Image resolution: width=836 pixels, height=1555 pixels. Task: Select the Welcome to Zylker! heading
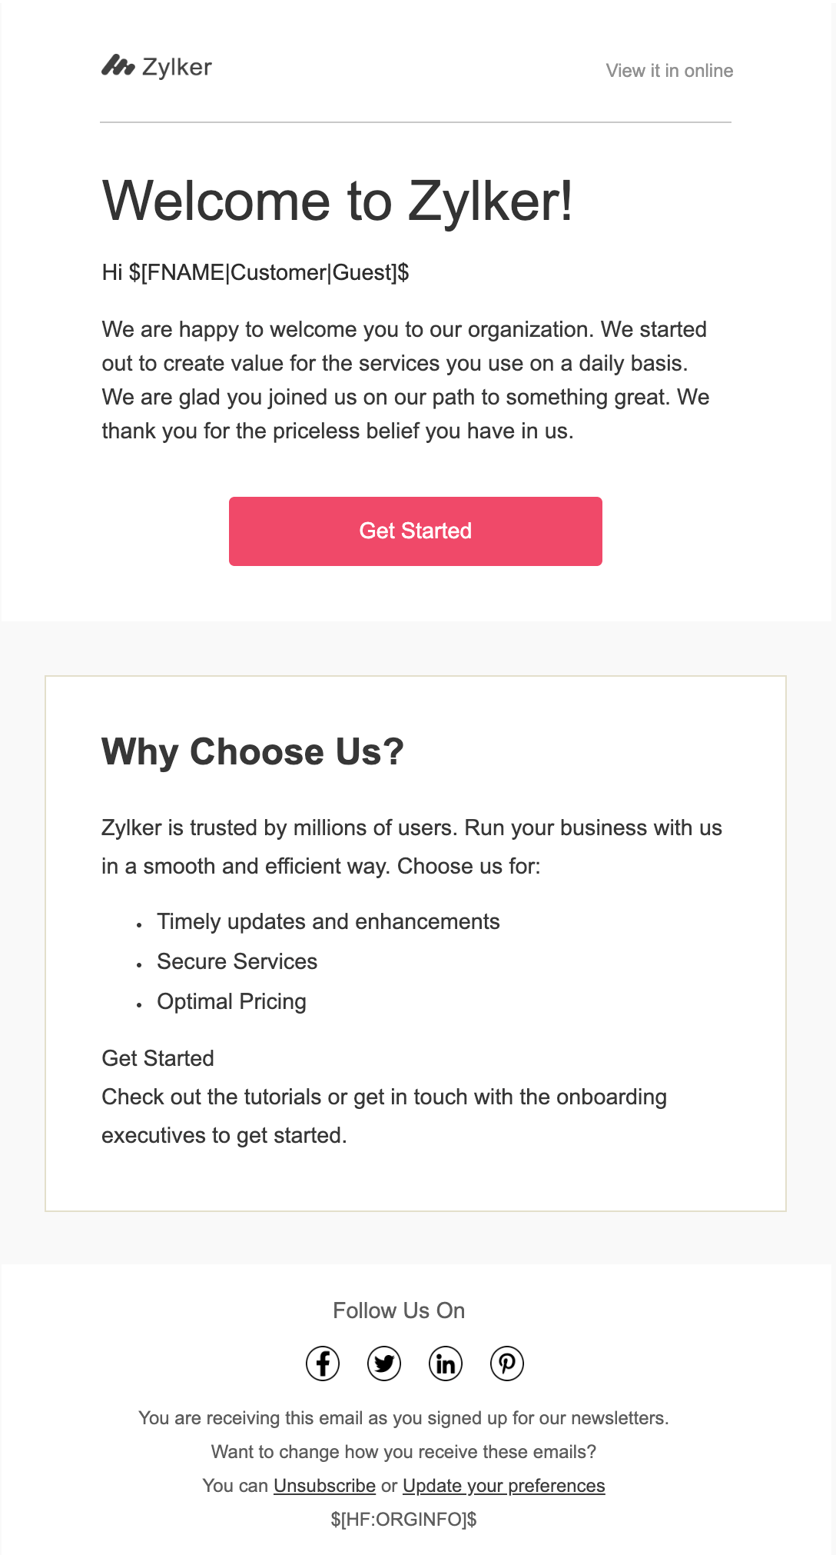click(x=338, y=201)
